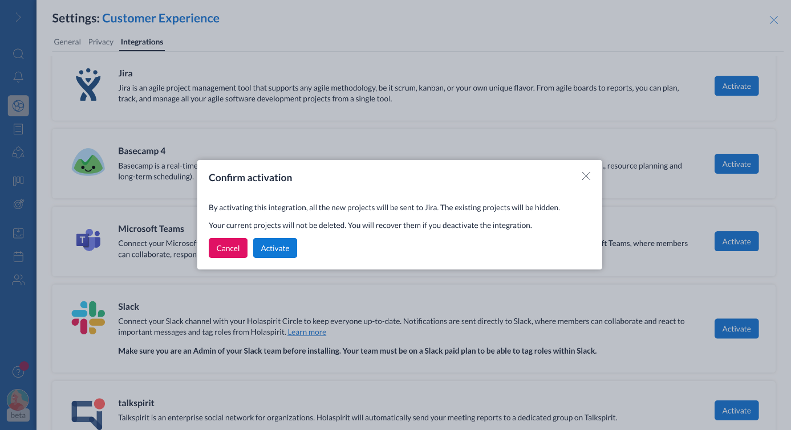Expand the sidebar with the chevron arrow
Screen dimensions: 791x430
pos(18,18)
